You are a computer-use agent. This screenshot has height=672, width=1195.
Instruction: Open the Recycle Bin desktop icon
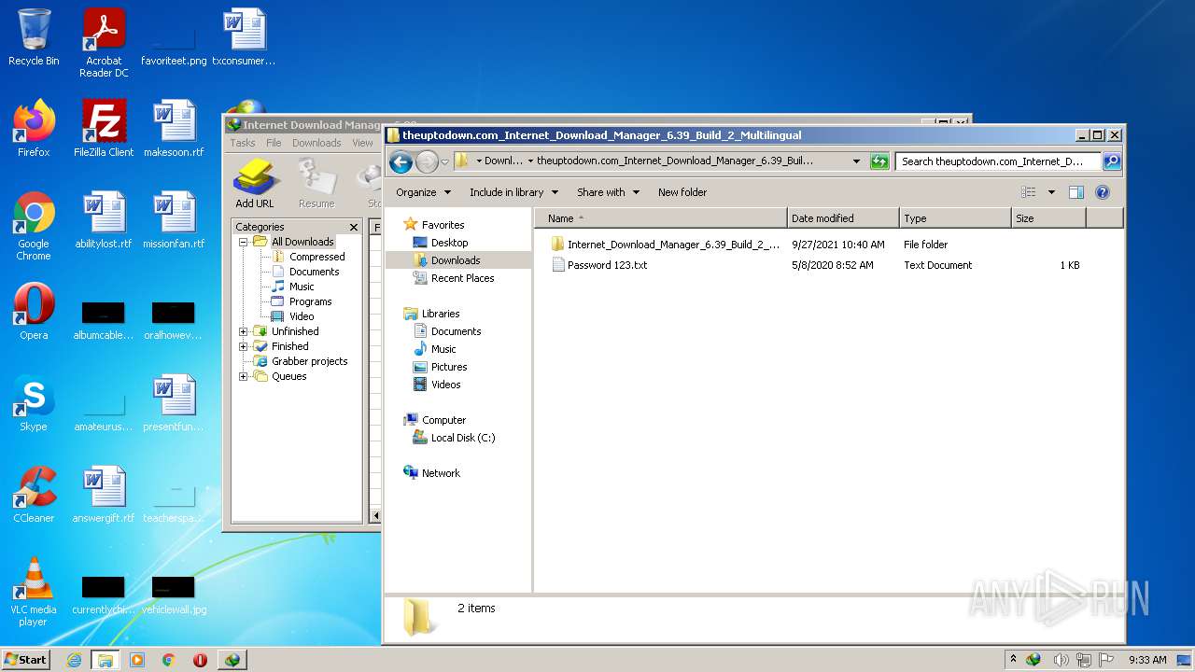[x=34, y=38]
